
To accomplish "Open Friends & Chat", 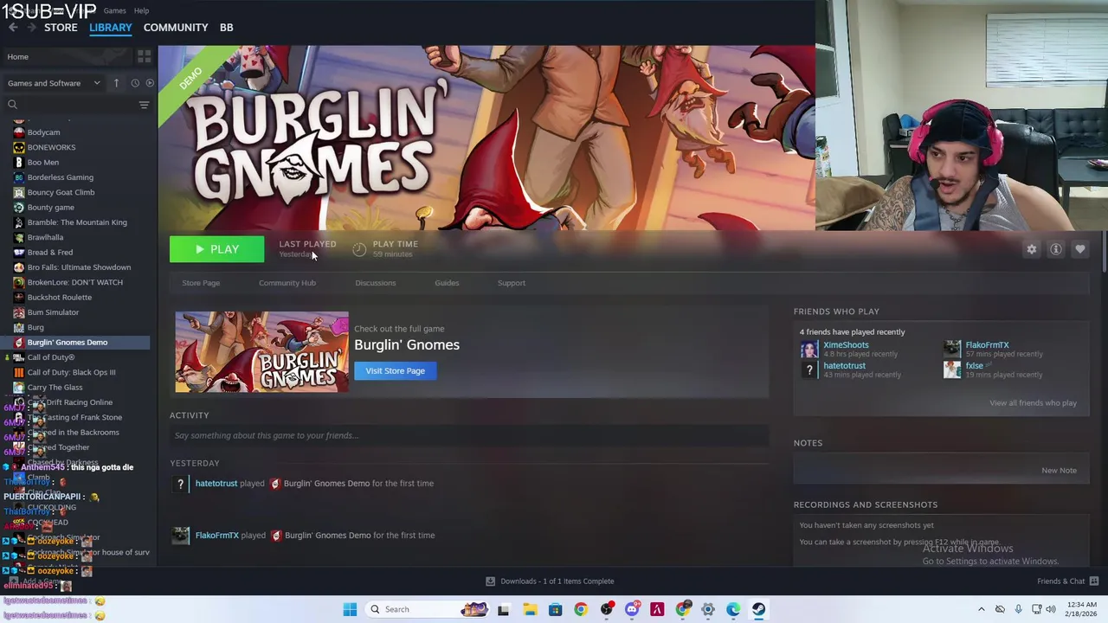I will pyautogui.click(x=1067, y=581).
